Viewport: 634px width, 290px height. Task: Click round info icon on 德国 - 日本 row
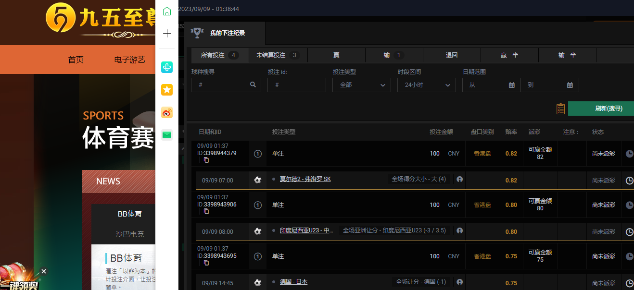459,282
